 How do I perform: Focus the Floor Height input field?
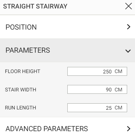click(x=97, y=71)
